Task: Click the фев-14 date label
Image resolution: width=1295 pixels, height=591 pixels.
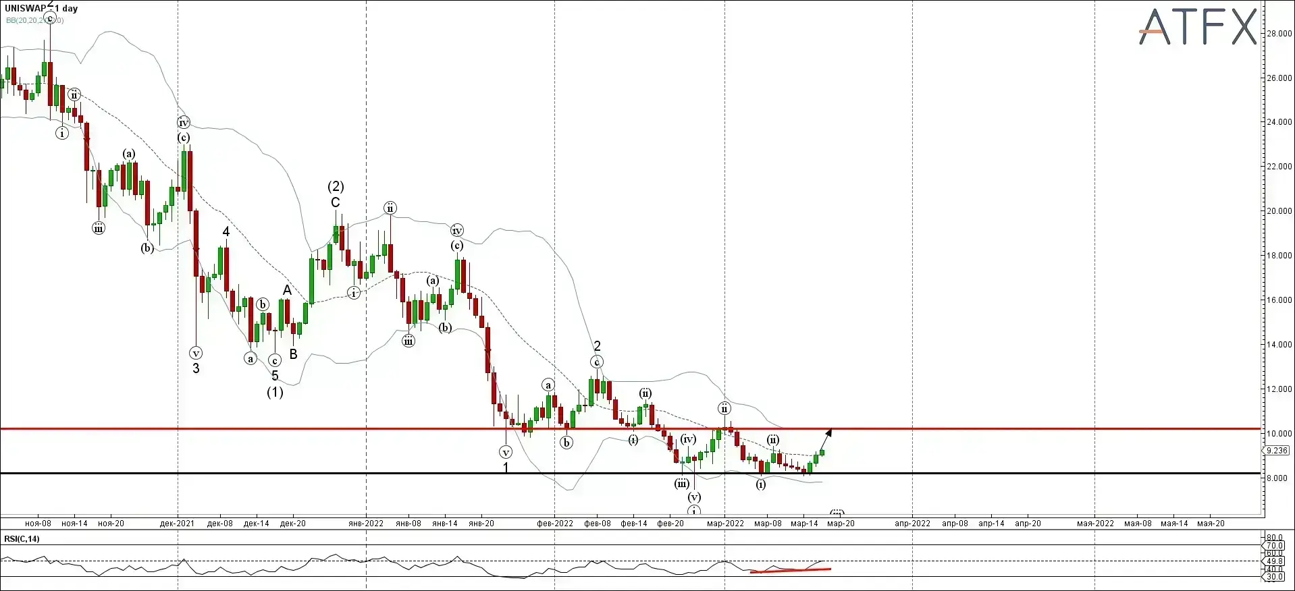Action: [x=634, y=523]
